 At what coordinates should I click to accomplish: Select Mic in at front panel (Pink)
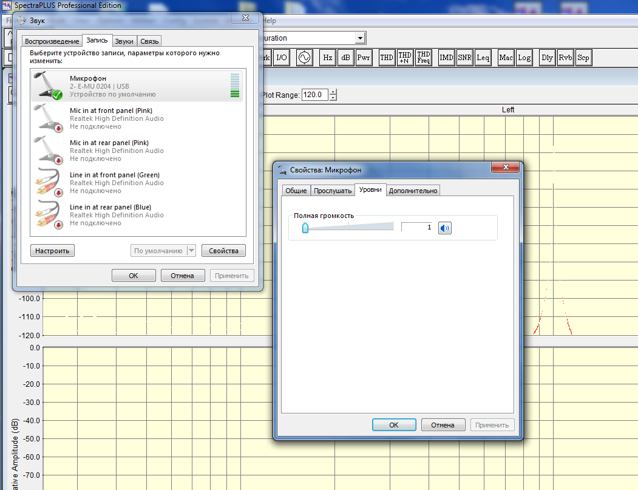pos(137,118)
